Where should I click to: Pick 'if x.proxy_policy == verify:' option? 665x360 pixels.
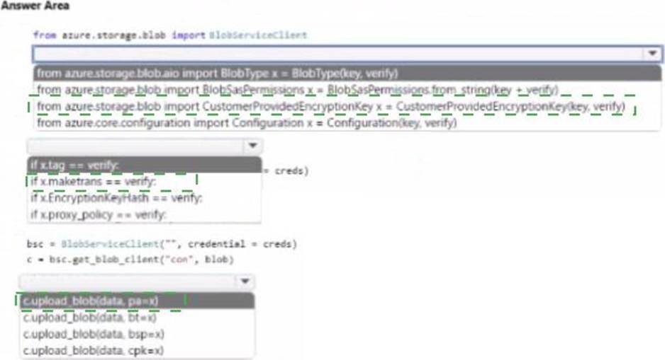tap(145, 214)
